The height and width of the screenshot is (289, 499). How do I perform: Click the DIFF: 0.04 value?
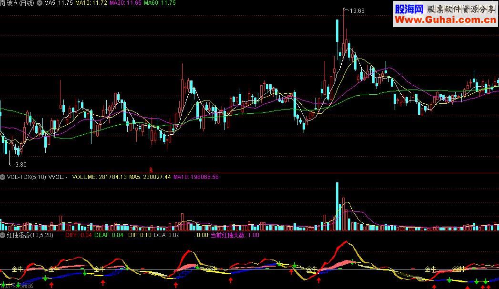click(79, 235)
